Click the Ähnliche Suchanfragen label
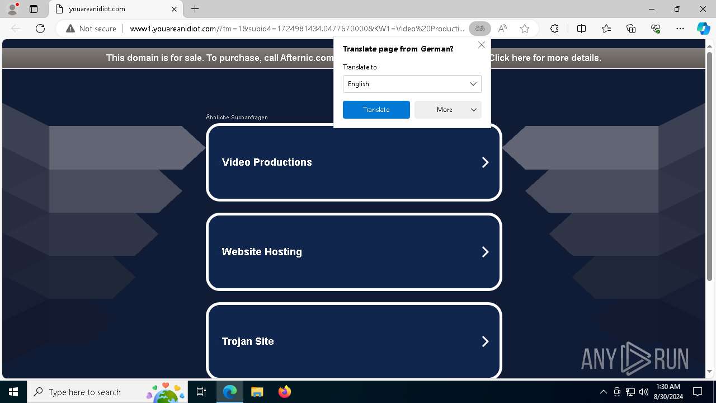Viewport: 716px width, 403px height. 237,118
